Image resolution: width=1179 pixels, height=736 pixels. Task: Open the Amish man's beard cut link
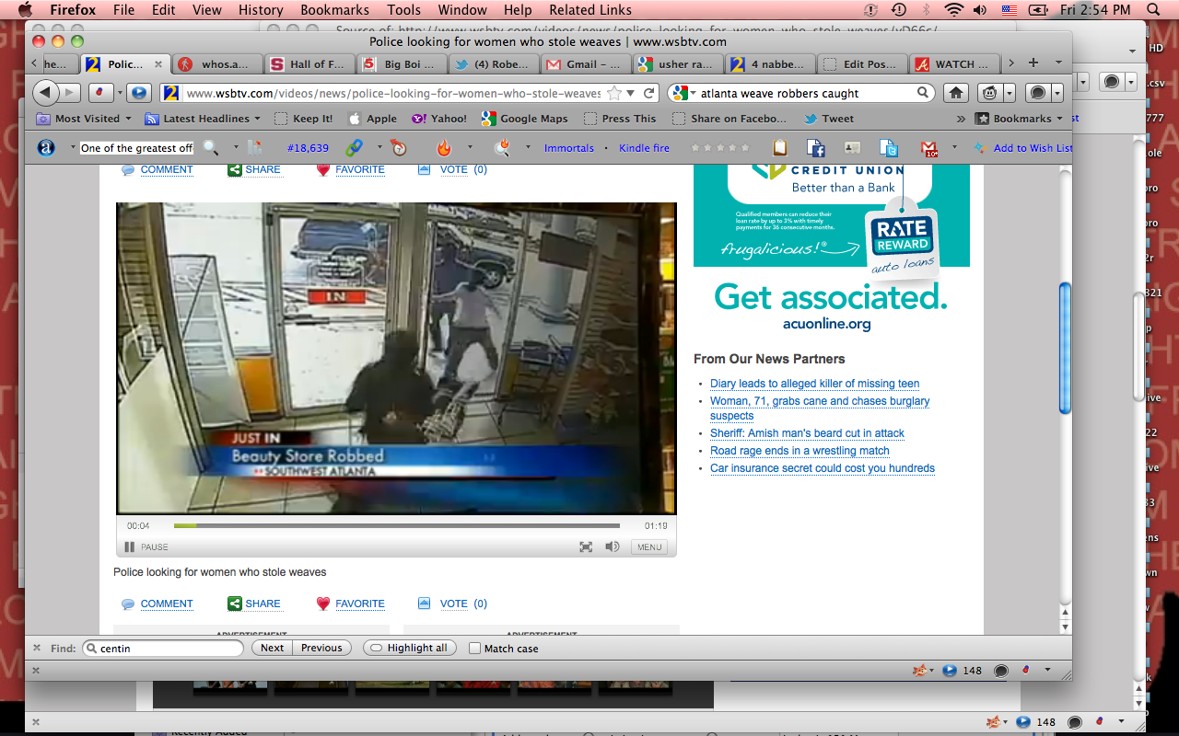pyautogui.click(x=807, y=433)
